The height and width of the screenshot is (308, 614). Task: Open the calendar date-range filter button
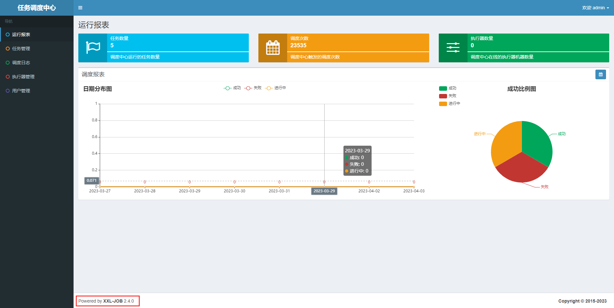point(601,74)
